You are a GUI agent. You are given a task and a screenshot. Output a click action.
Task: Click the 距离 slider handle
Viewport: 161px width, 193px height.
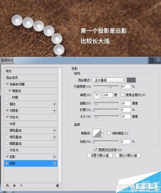coord(96,104)
